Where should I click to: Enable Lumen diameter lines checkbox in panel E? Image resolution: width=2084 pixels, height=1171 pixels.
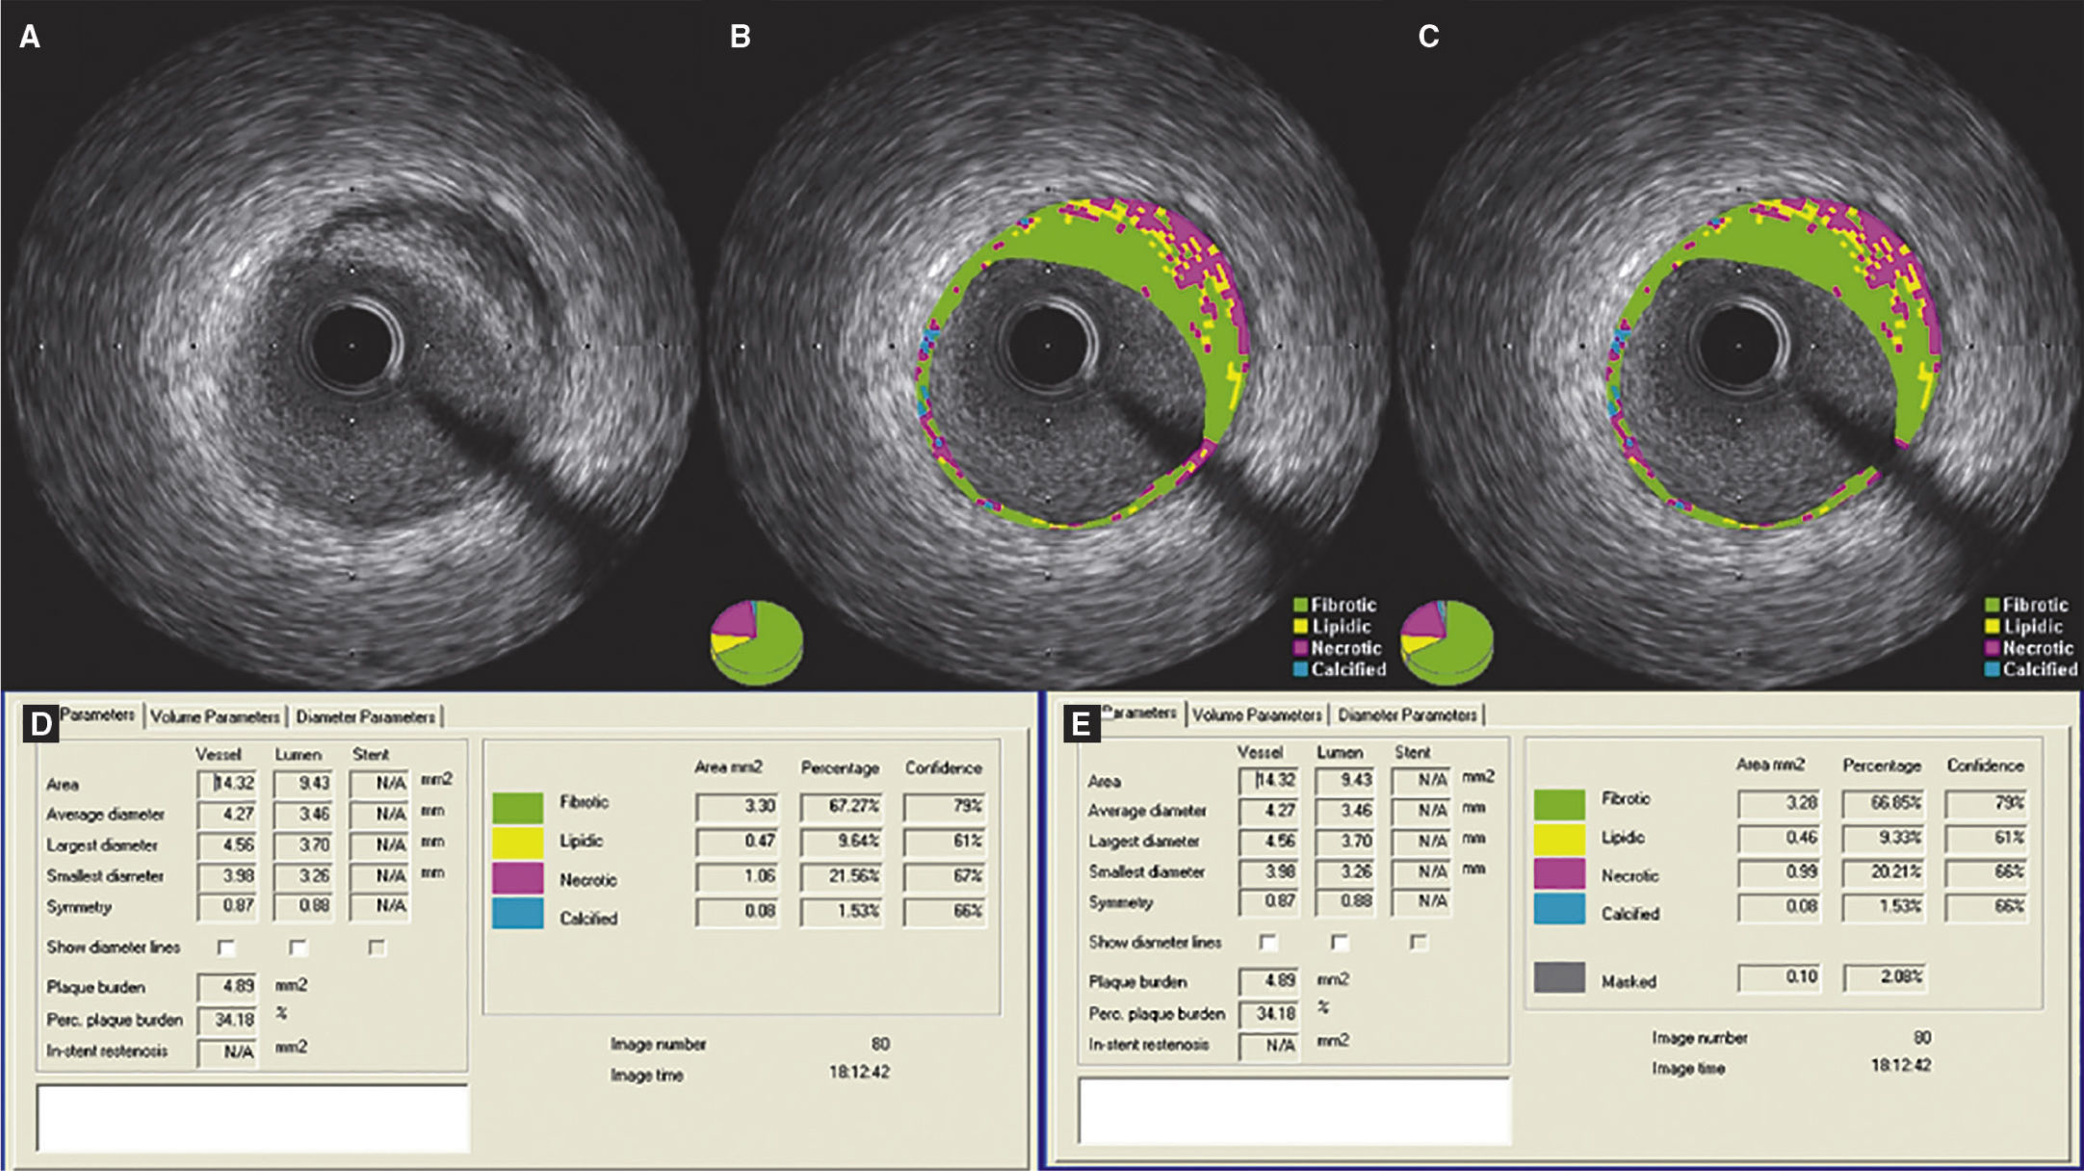click(x=1340, y=942)
